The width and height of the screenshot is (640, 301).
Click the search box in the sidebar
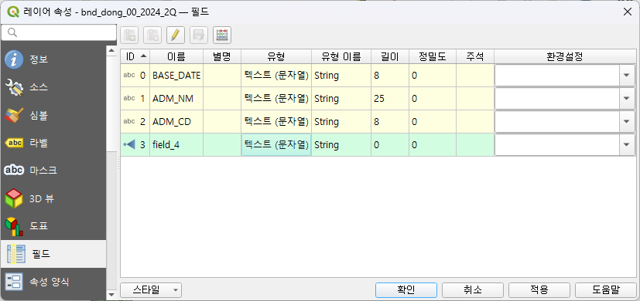point(59,32)
